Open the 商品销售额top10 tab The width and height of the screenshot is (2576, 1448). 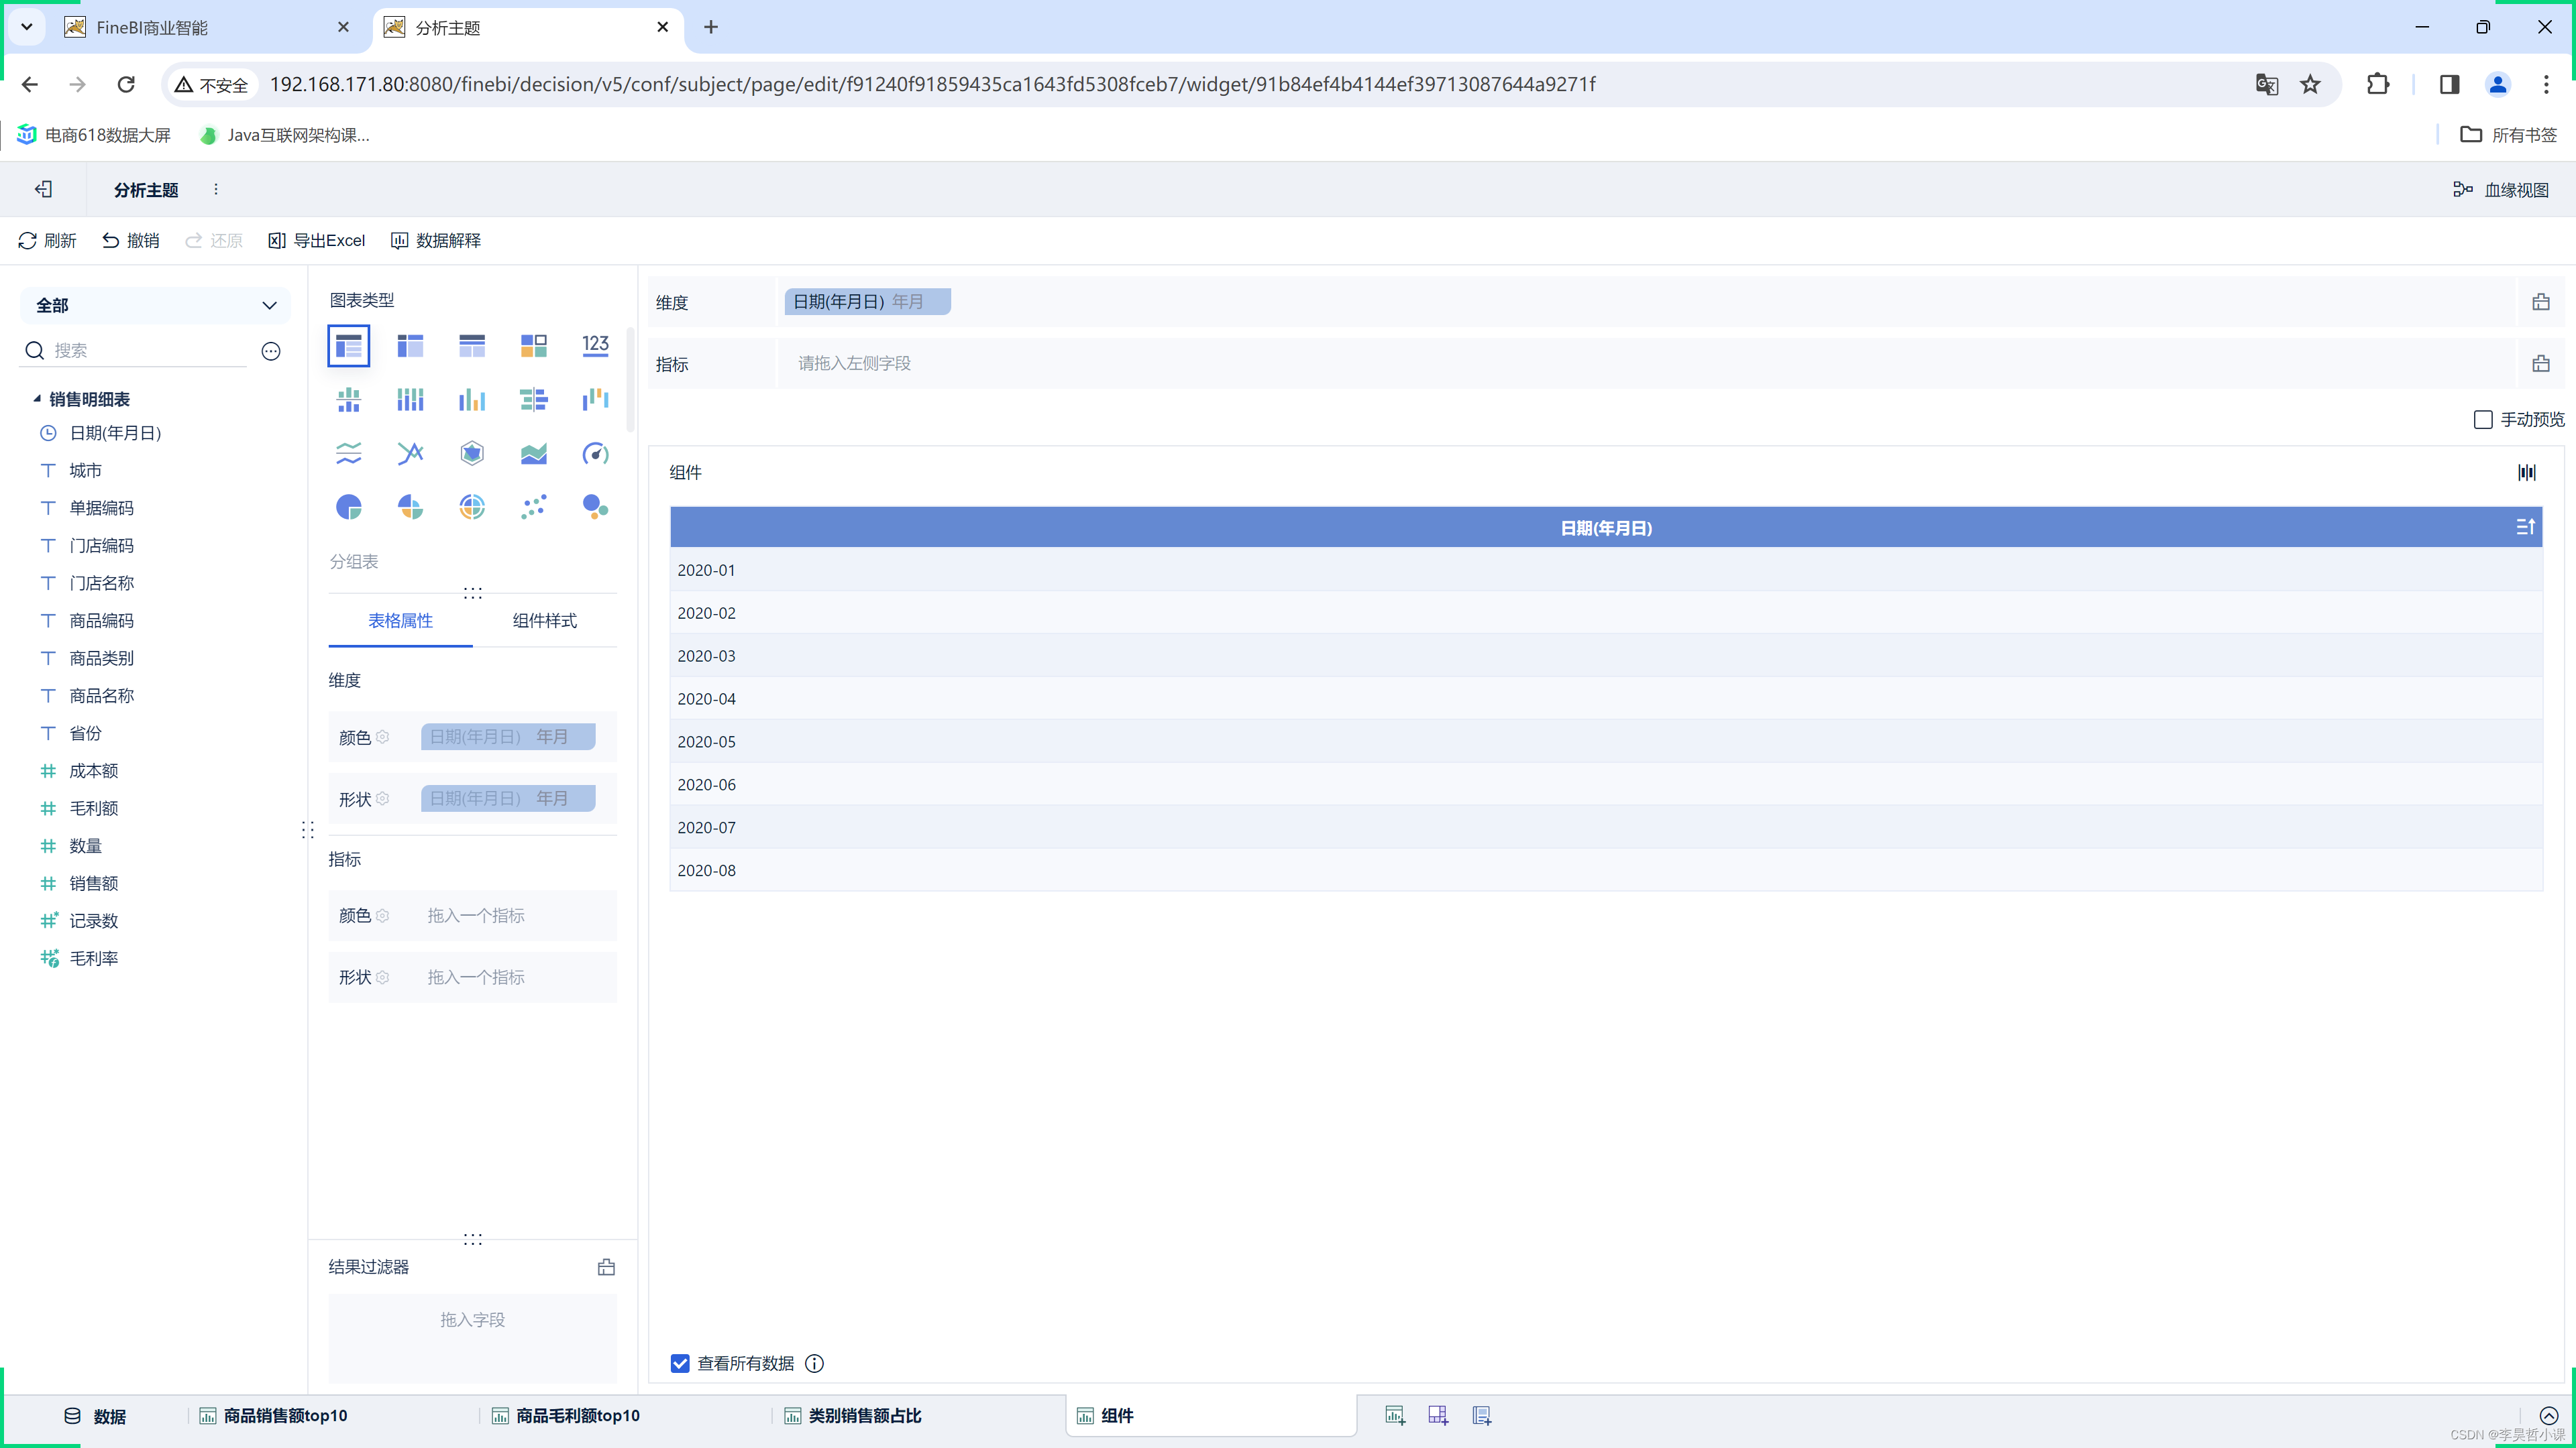(273, 1416)
